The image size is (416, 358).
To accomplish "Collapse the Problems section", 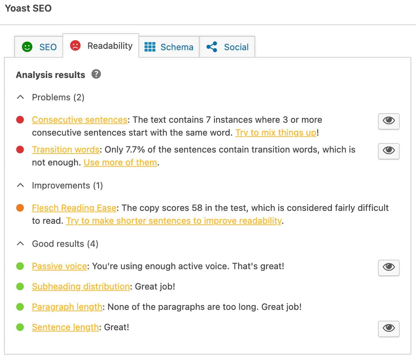I will [20, 97].
